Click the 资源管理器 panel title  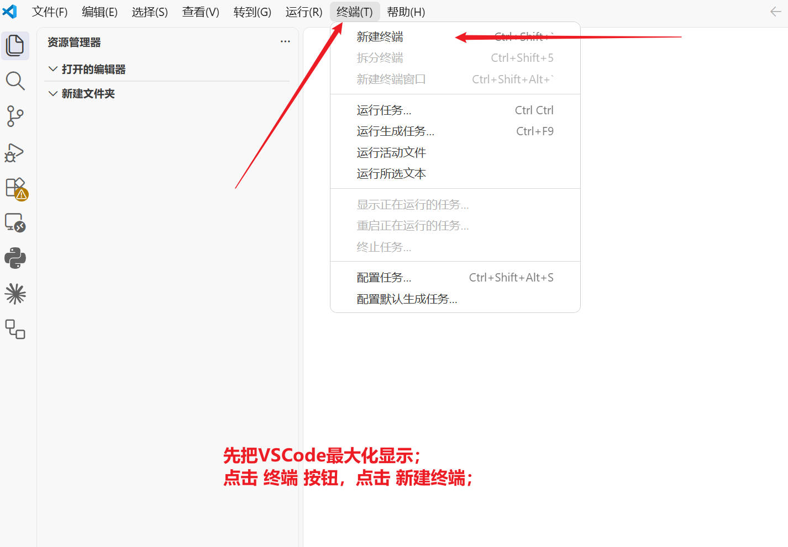point(74,43)
